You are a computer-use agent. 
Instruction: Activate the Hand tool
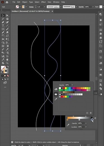7,60
